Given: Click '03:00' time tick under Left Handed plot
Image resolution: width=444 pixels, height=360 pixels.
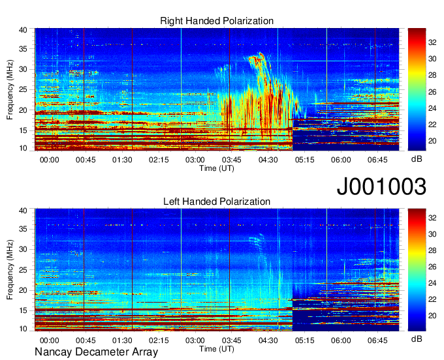Looking at the screenshot, I should click(195, 340).
